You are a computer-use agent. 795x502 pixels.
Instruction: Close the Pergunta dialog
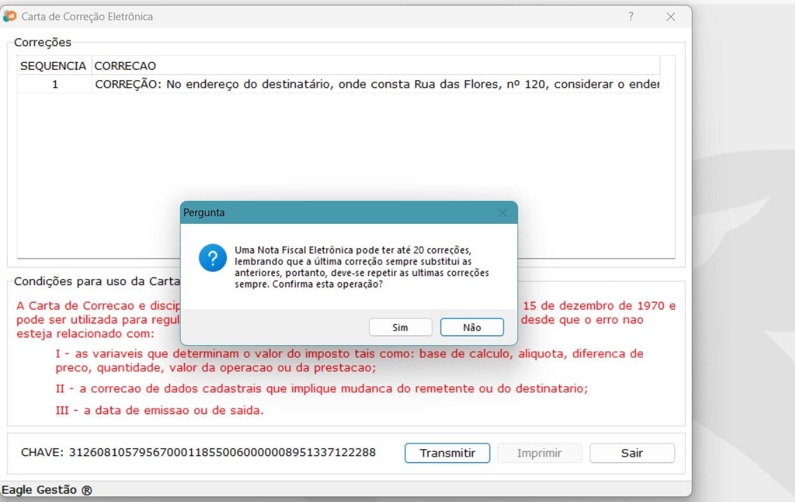tap(502, 213)
